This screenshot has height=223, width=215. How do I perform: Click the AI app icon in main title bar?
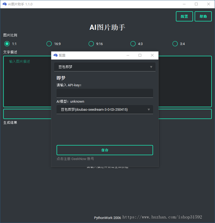point(5,4)
